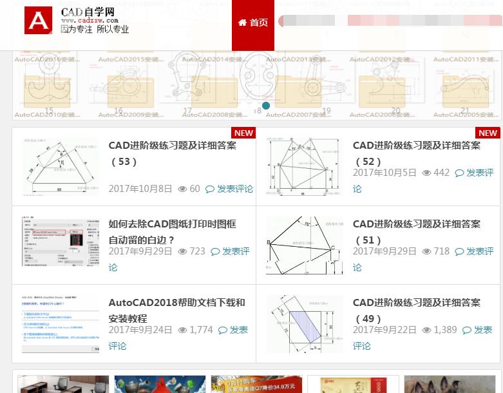Screen dimensions: 503x393
Task: Click the NEW badge on exercise (52) card
Action: click(488, 133)
